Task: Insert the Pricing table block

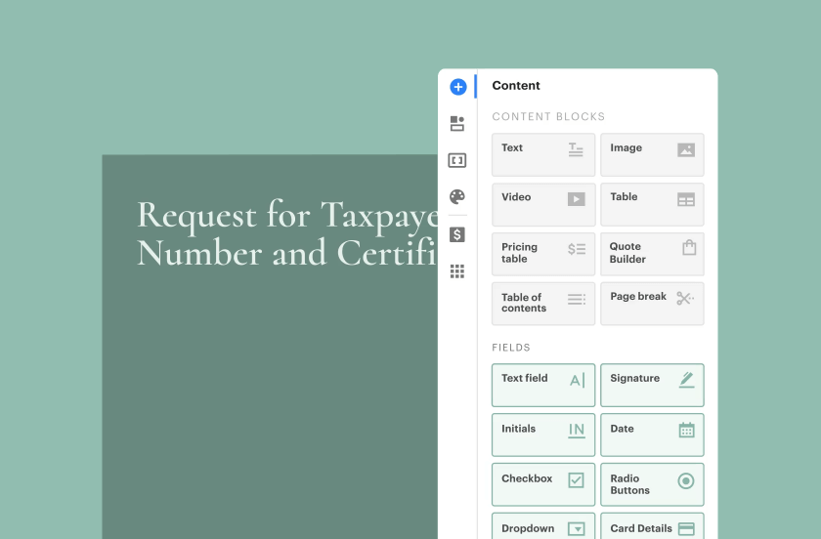Action: tap(542, 254)
